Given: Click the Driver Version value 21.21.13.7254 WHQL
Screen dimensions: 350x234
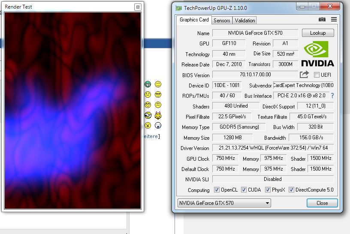Looking at the screenshot, I should tap(273, 148).
